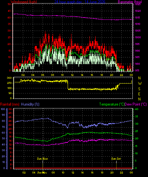This screenshot has height=177, width=148.
Task: Click "100" on the humidity axis
Action: pos(3,109)
